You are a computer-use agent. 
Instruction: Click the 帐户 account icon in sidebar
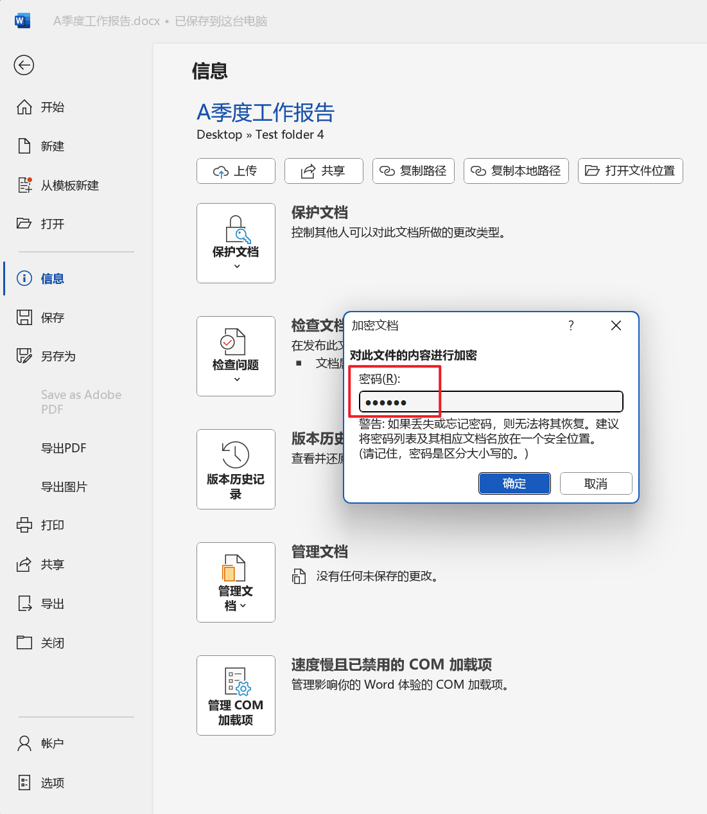click(x=24, y=743)
